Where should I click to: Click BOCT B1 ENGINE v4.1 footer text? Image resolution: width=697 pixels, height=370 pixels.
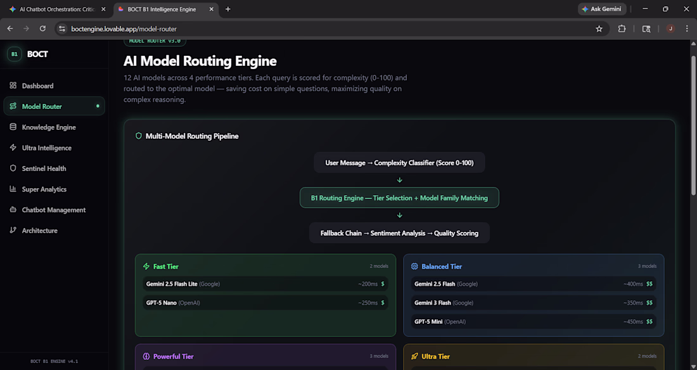(x=54, y=361)
